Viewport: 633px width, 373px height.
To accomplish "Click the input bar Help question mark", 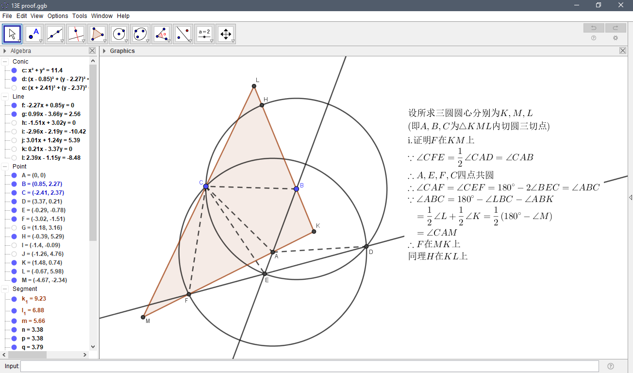I will (610, 366).
